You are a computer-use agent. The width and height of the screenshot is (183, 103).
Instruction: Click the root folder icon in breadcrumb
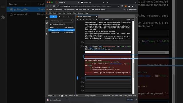pos(51,24)
